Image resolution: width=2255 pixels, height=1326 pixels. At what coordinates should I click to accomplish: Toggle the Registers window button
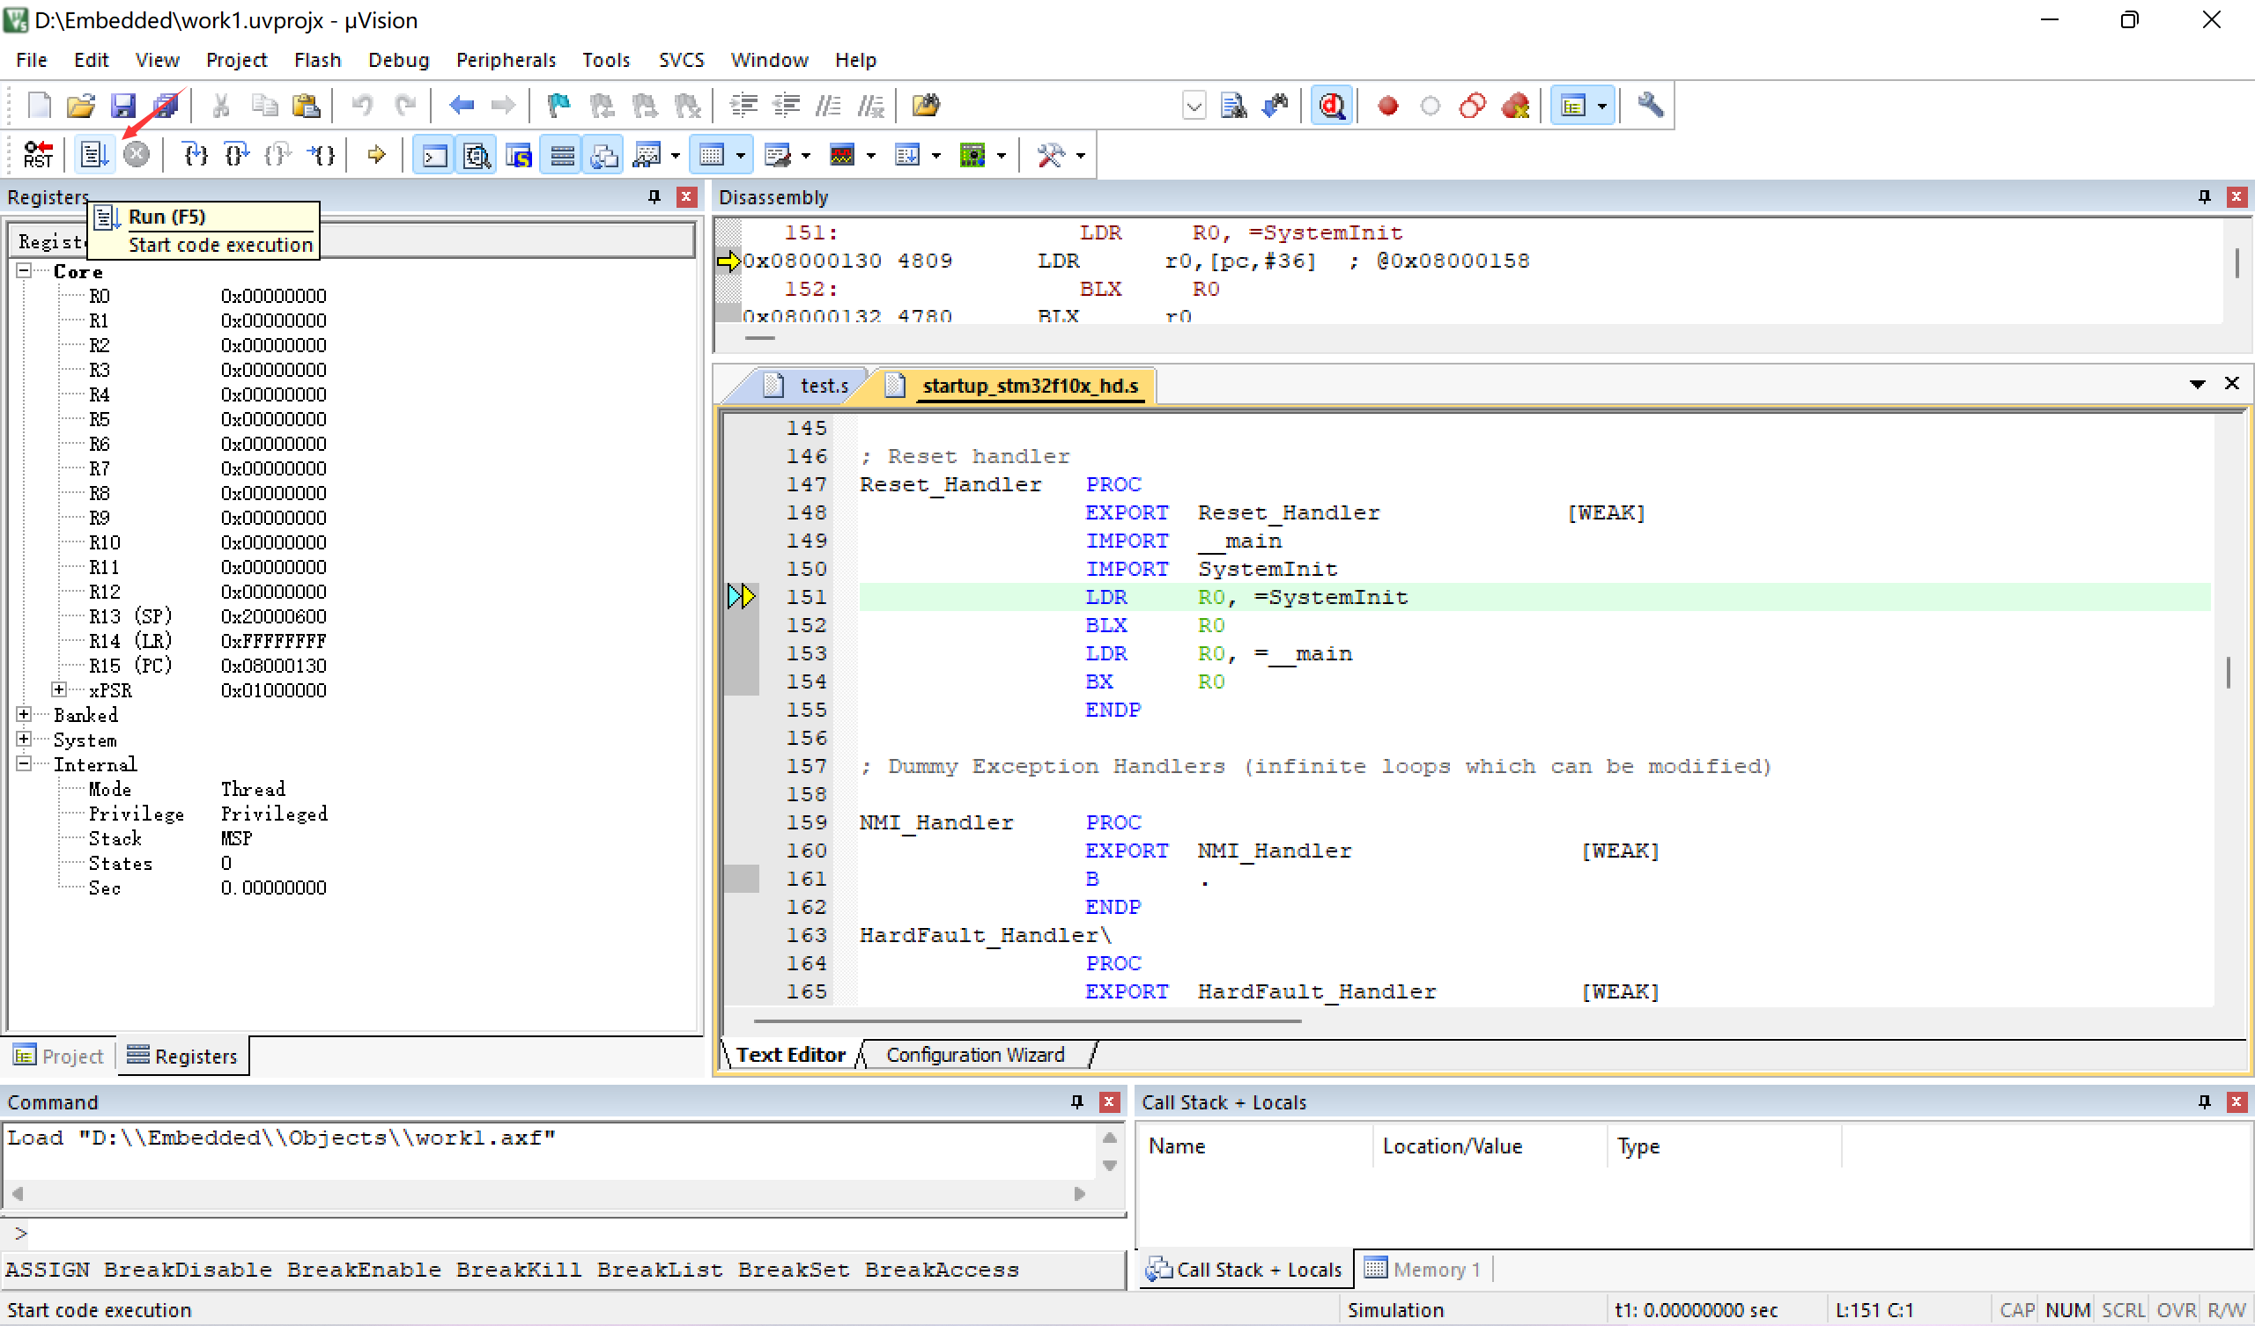click(x=562, y=155)
